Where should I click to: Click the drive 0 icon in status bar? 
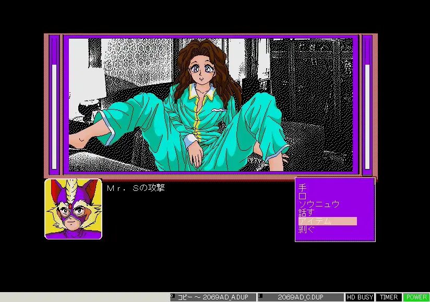pyautogui.click(x=173, y=296)
